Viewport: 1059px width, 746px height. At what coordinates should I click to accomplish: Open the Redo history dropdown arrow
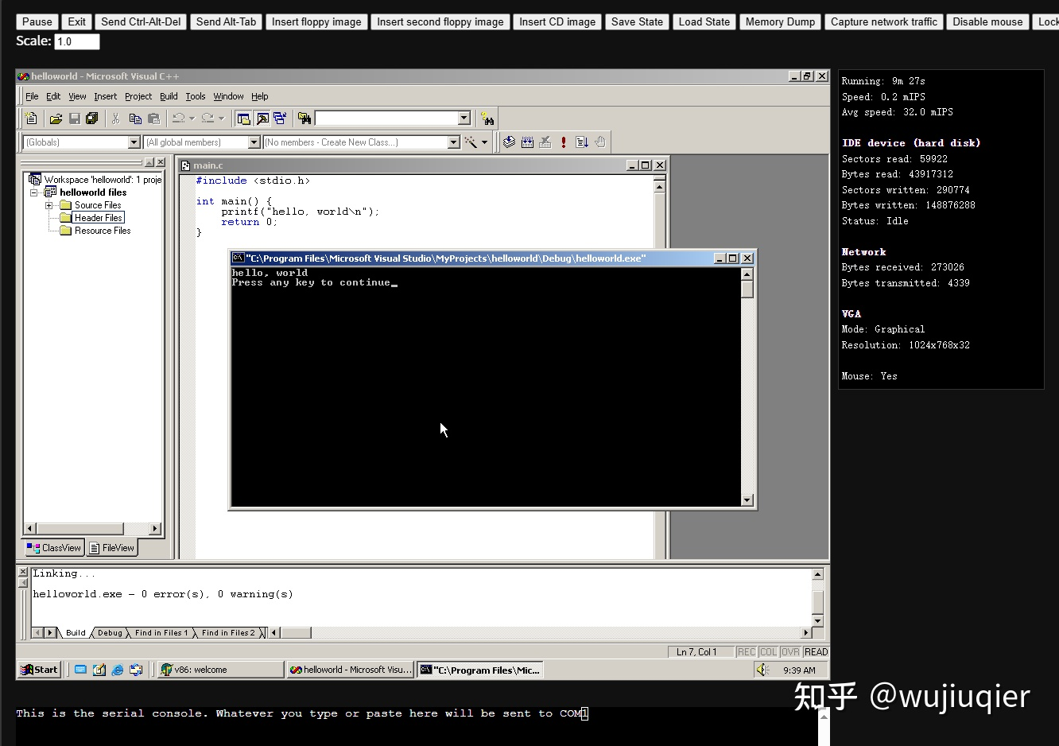[221, 119]
